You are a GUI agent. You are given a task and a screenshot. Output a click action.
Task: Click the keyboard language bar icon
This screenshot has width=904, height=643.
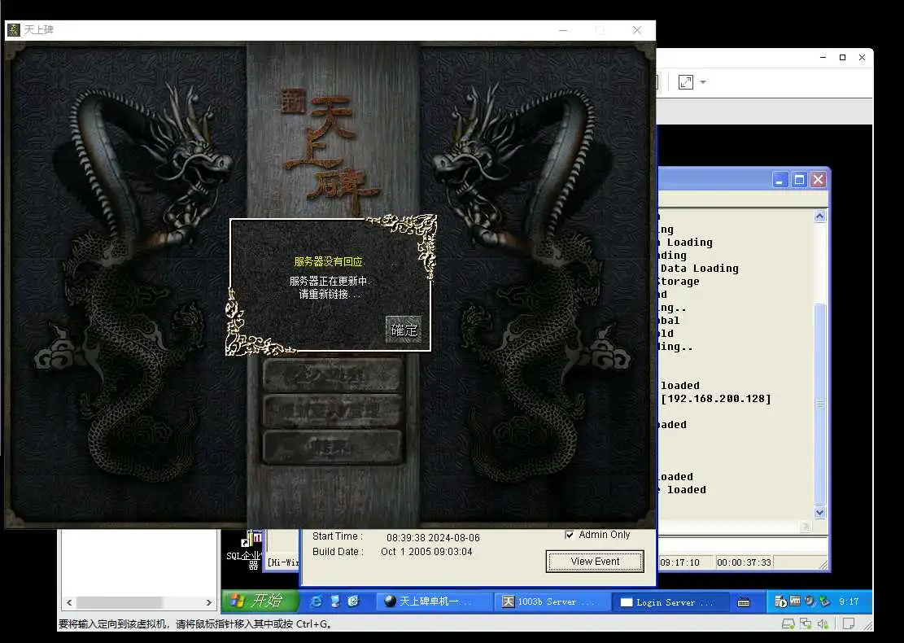743,602
